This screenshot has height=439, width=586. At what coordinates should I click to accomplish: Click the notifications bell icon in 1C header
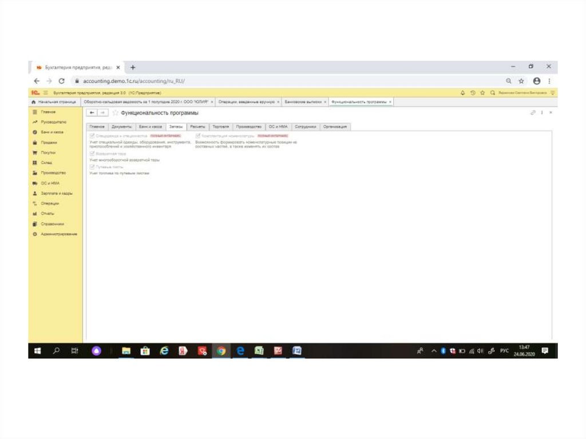pos(462,93)
